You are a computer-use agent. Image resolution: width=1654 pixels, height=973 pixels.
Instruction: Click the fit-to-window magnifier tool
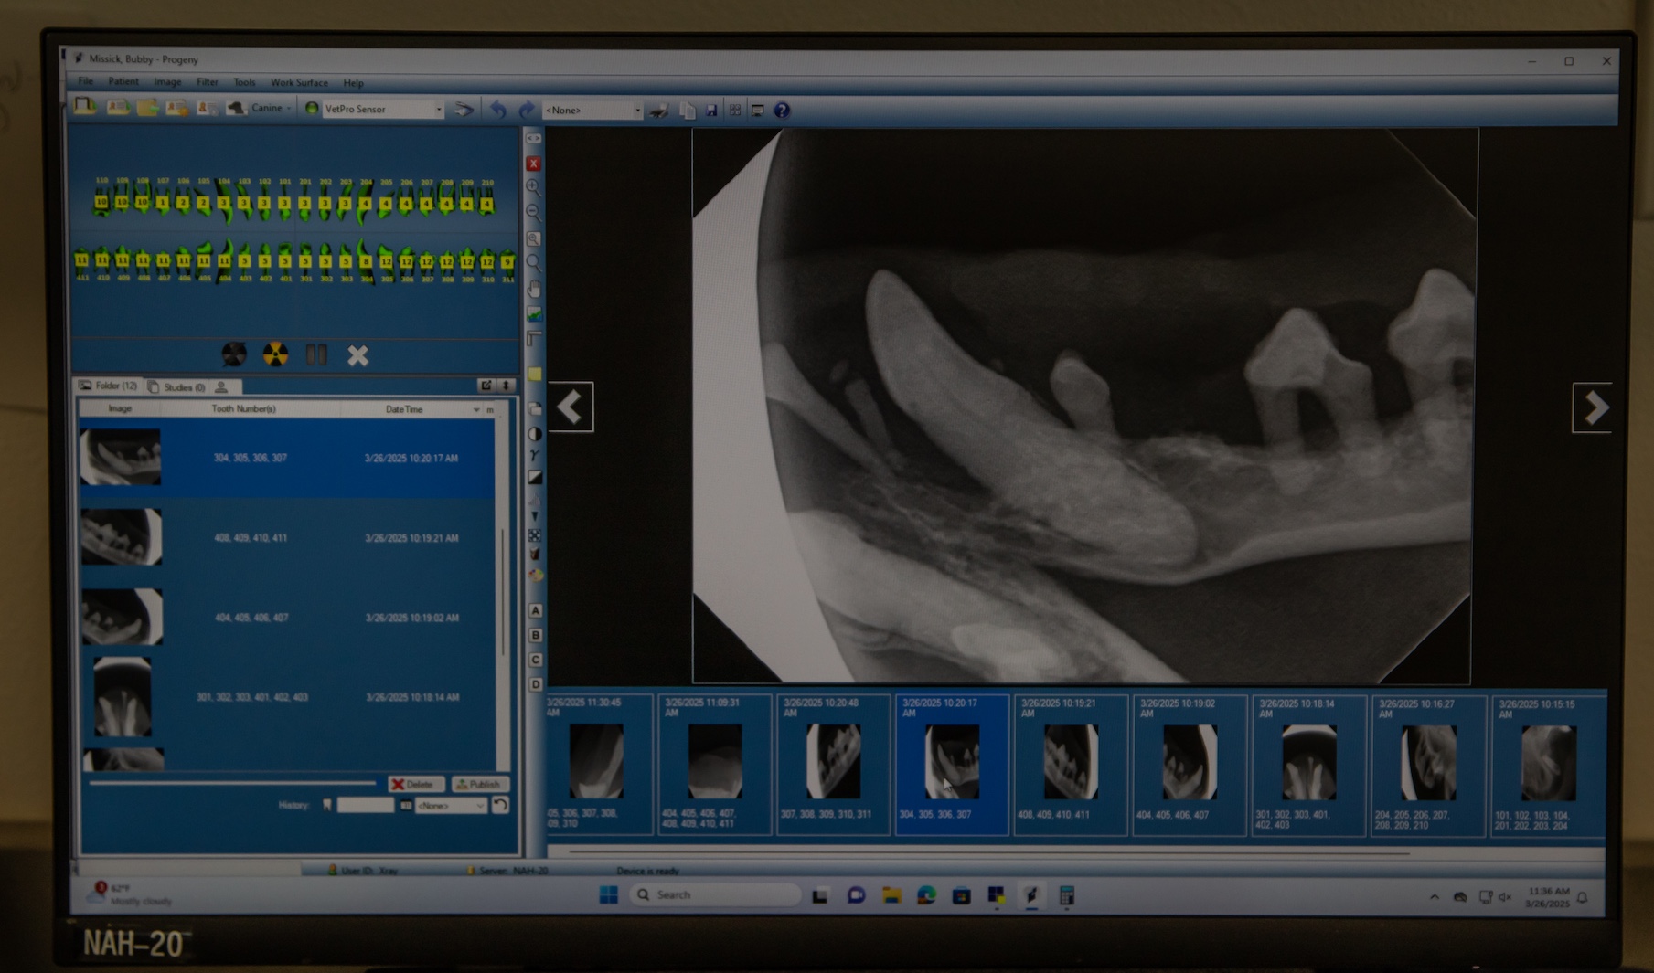pos(534,239)
